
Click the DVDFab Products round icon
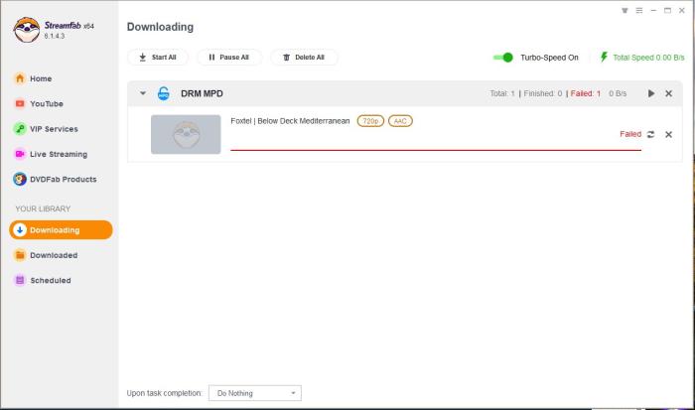(x=20, y=179)
